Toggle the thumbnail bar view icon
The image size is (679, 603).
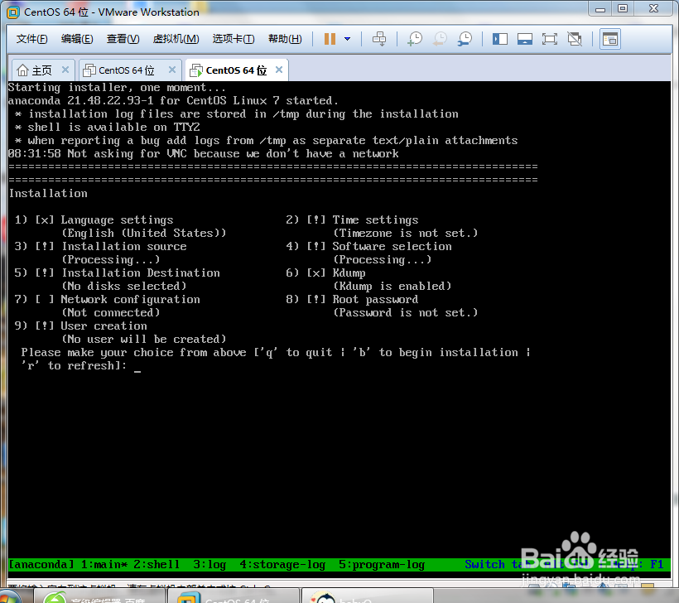point(525,40)
